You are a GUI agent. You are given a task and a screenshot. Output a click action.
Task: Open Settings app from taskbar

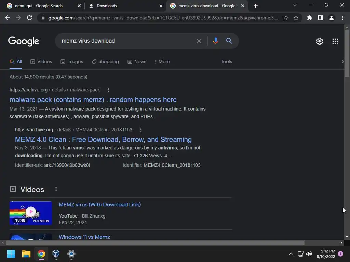tap(71, 254)
